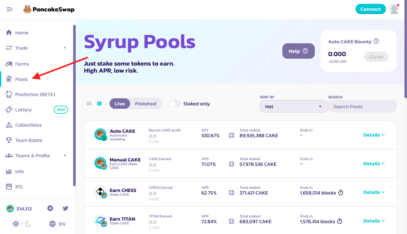The image size is (407, 234).
Task: Expand Details for Earn TITAN pool
Action: tap(374, 221)
